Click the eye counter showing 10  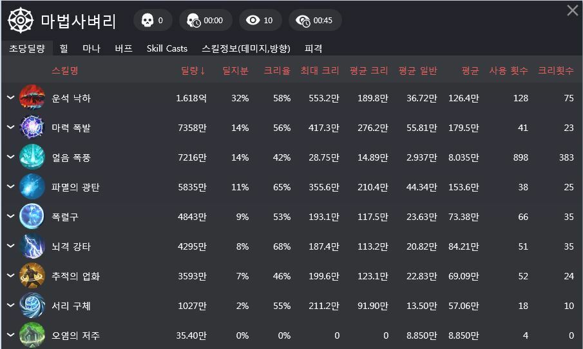click(260, 20)
